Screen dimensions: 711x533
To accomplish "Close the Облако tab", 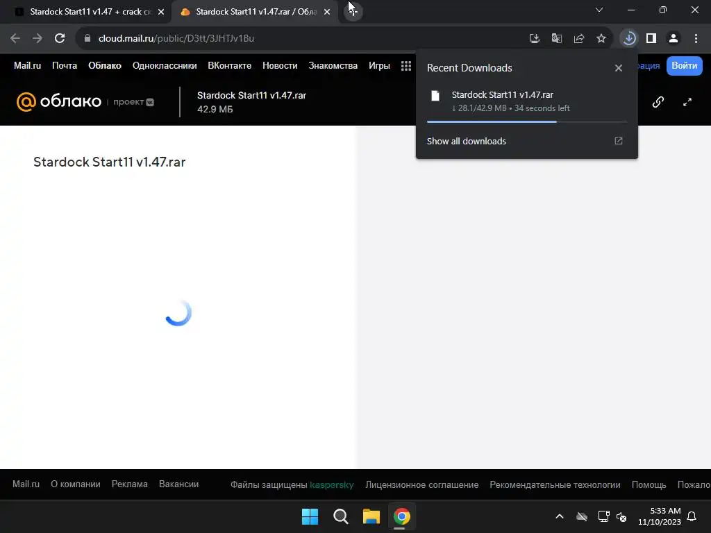I will [327, 12].
